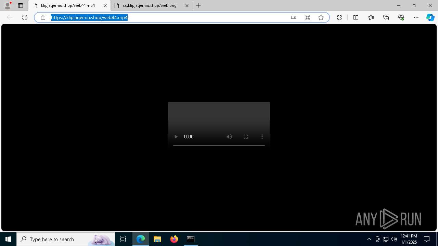The width and height of the screenshot is (438, 246).
Task: Open the clock showing 12:41 PM
Action: [x=409, y=239]
